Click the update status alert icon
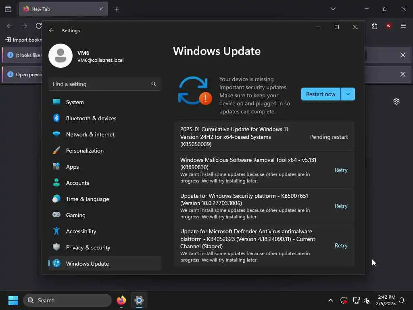This screenshot has width=413, height=310. [195, 90]
